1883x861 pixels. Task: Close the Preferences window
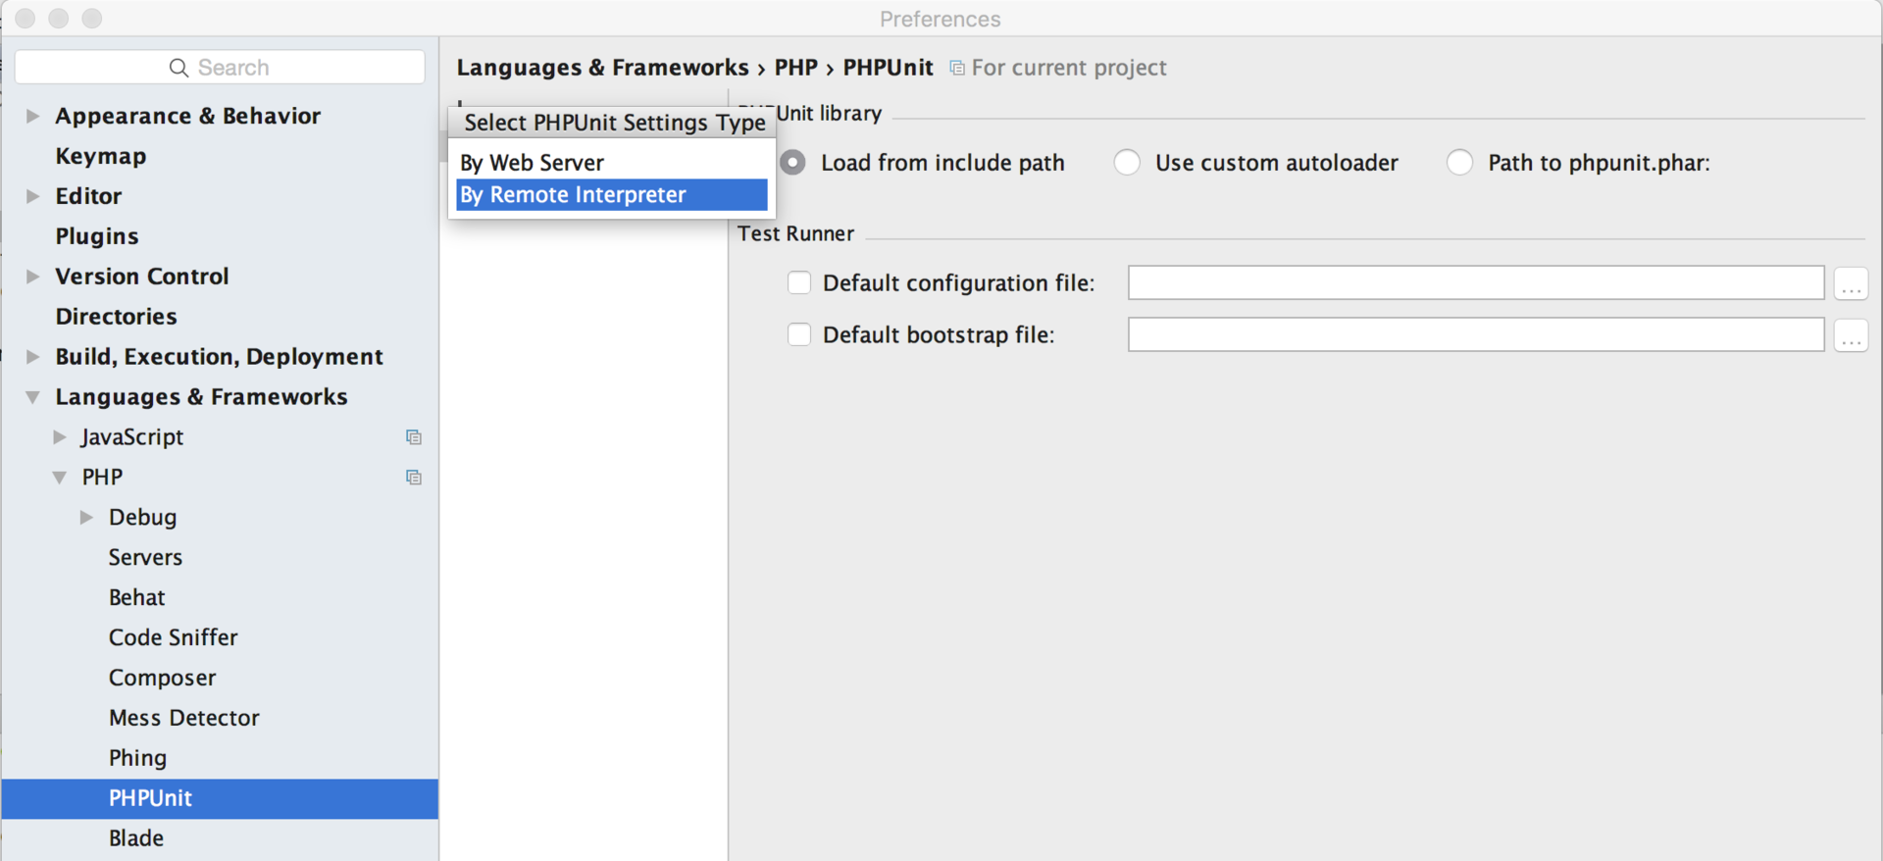coord(25,19)
